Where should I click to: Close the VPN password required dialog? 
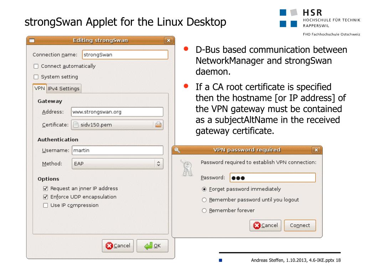[316, 150]
